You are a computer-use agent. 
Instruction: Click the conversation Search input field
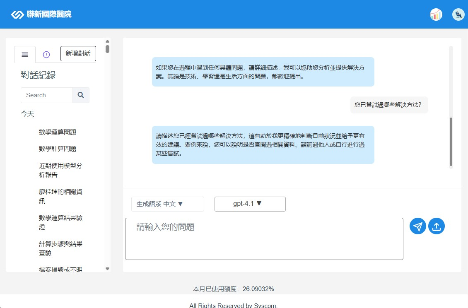point(46,95)
